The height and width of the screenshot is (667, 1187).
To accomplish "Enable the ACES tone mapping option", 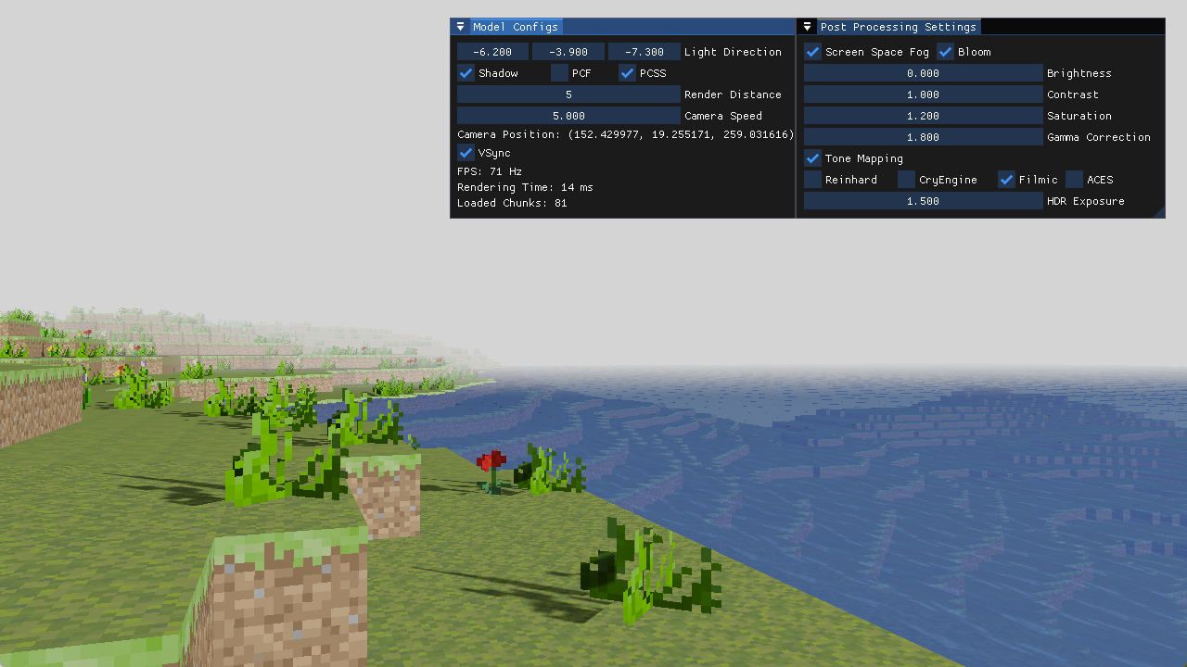I will 1074,180.
